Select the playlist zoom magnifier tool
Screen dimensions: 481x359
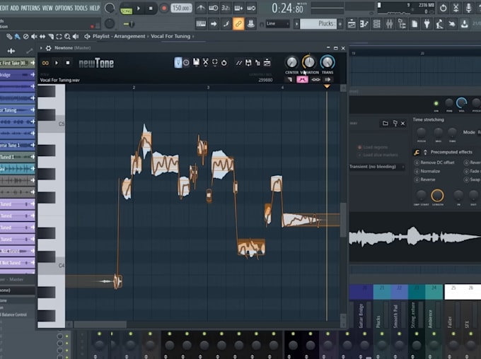[x=67, y=37]
